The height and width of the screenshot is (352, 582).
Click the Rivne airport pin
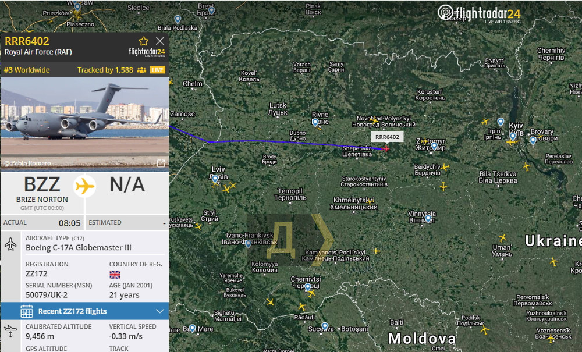pos(315,122)
